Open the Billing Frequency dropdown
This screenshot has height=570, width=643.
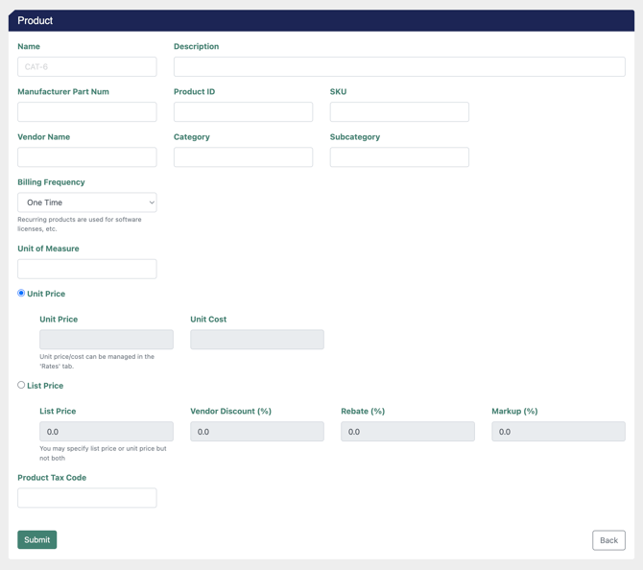click(86, 202)
